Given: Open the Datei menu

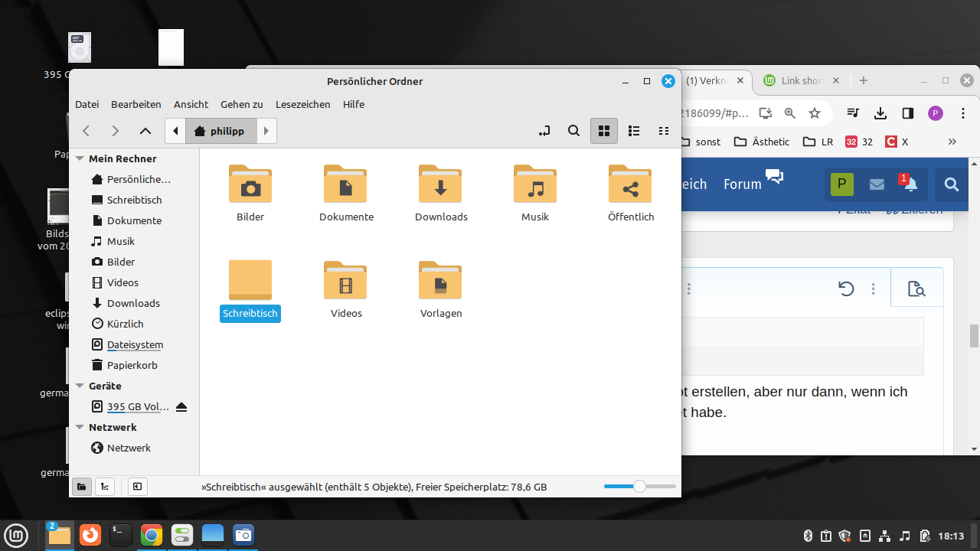Looking at the screenshot, I should 87,104.
